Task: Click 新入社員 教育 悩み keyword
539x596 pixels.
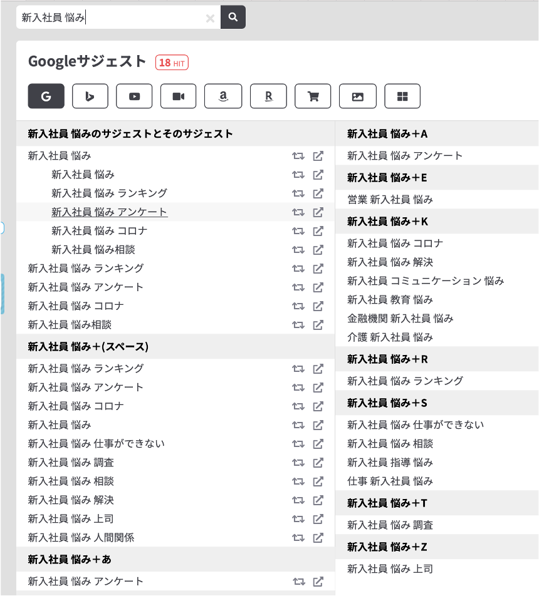Action: click(x=390, y=300)
